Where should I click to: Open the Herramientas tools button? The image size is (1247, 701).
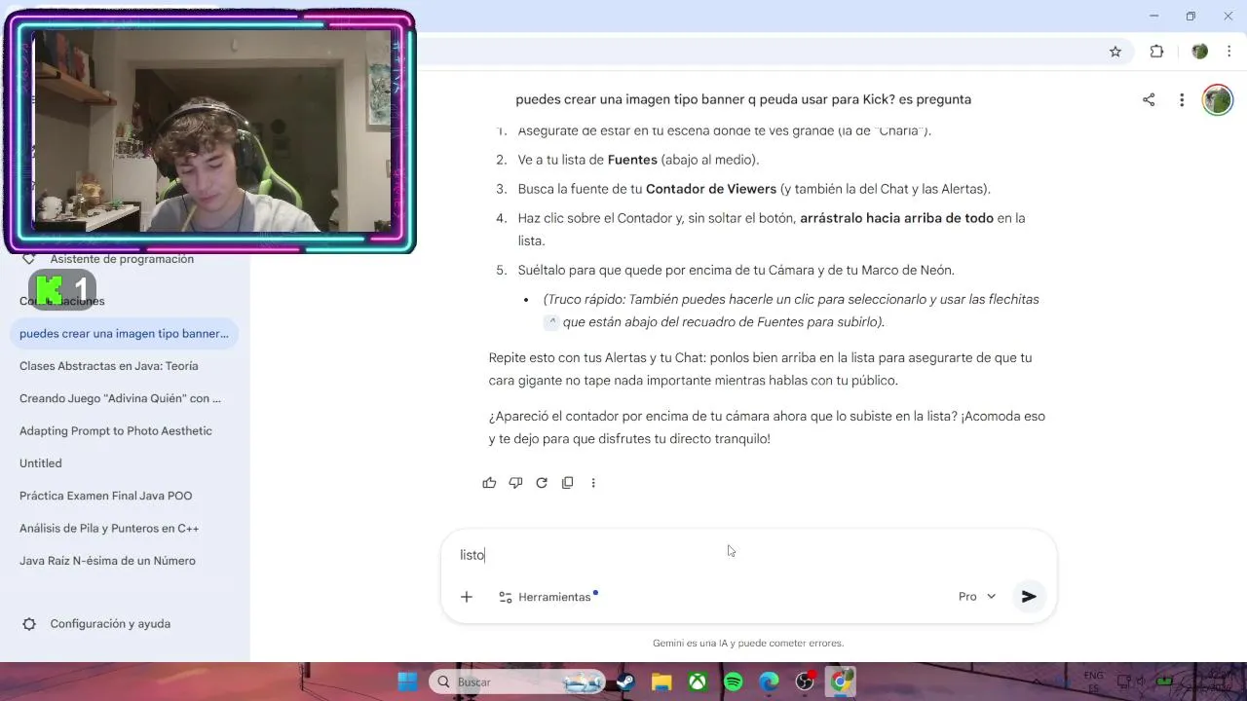pyautogui.click(x=547, y=597)
